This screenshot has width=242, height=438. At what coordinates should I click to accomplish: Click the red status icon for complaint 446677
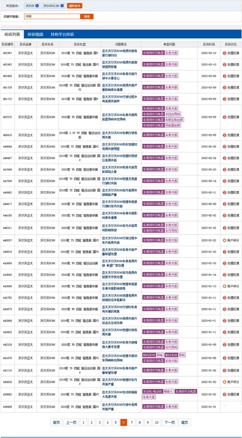coord(224,204)
